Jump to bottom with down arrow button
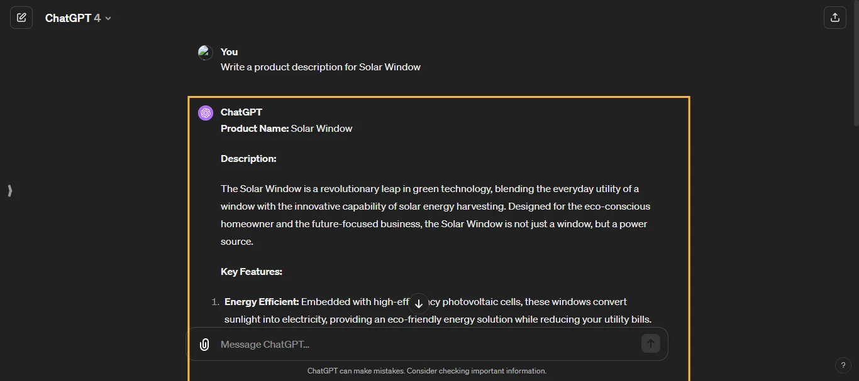 419,304
